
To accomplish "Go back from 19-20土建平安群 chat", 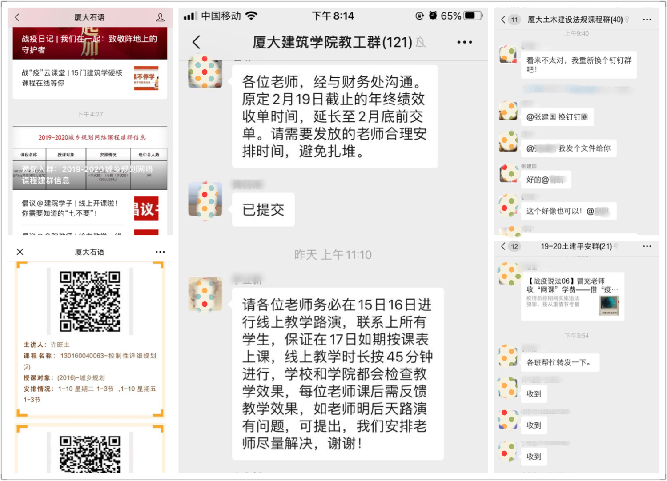I will click(x=503, y=246).
